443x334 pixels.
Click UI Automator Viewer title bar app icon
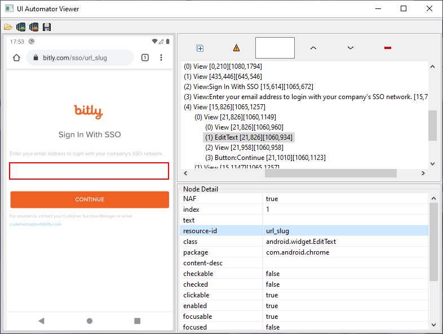[10, 8]
